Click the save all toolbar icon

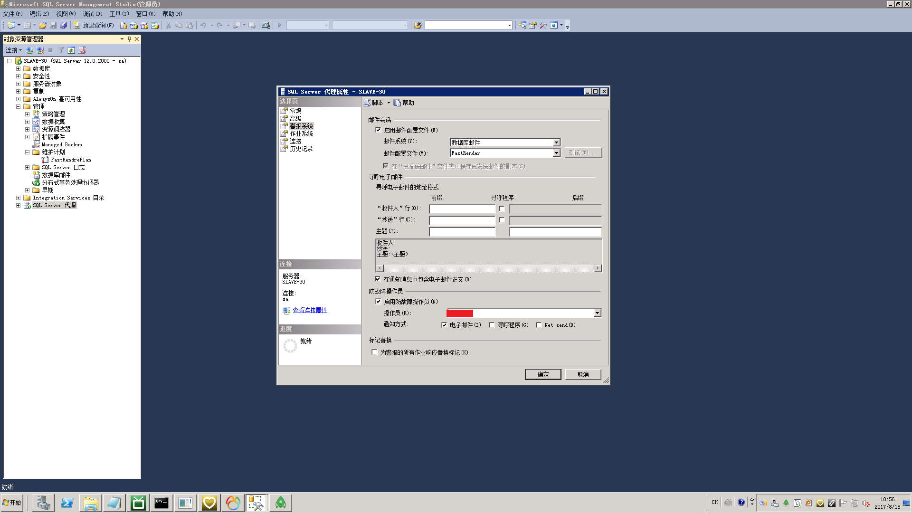pyautogui.click(x=64, y=25)
